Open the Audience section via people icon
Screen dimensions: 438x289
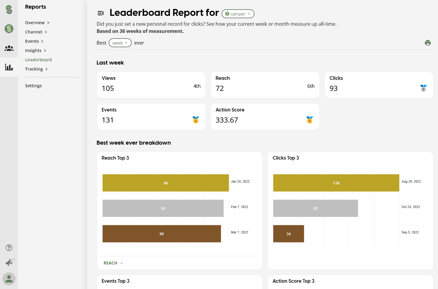pos(9,48)
